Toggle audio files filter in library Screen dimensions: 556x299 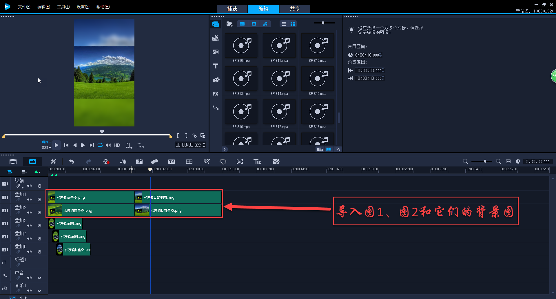pyautogui.click(x=265, y=24)
